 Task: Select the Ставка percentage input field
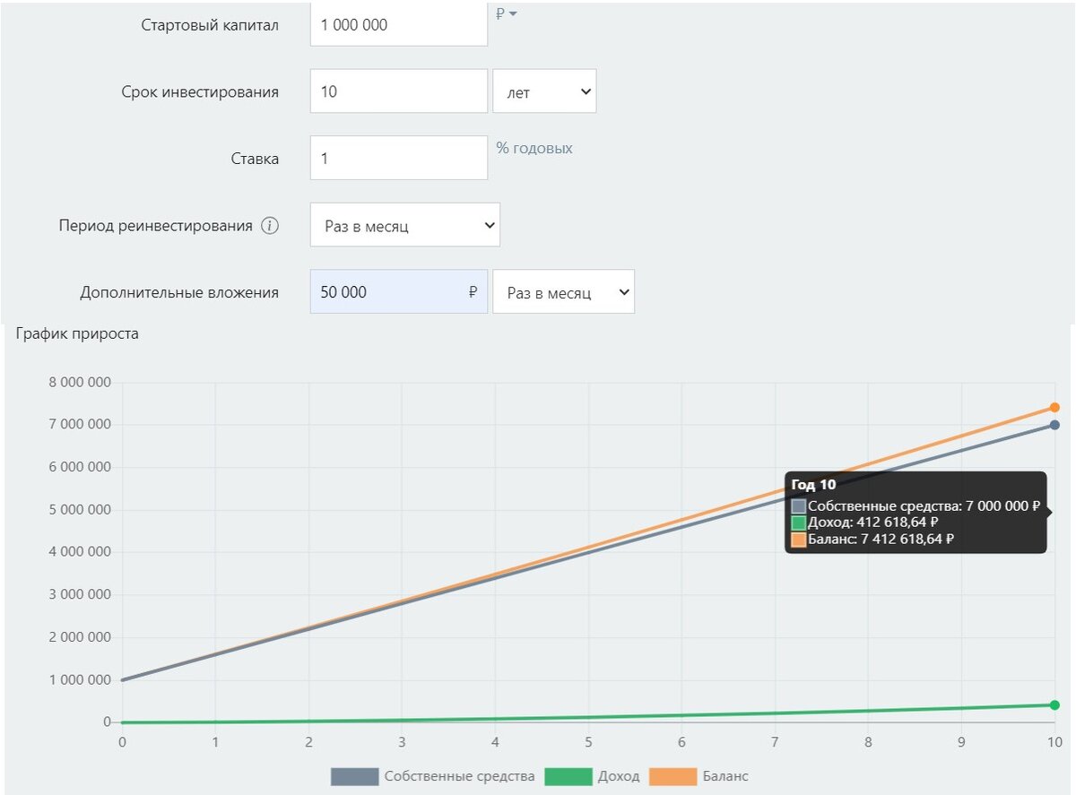[399, 158]
